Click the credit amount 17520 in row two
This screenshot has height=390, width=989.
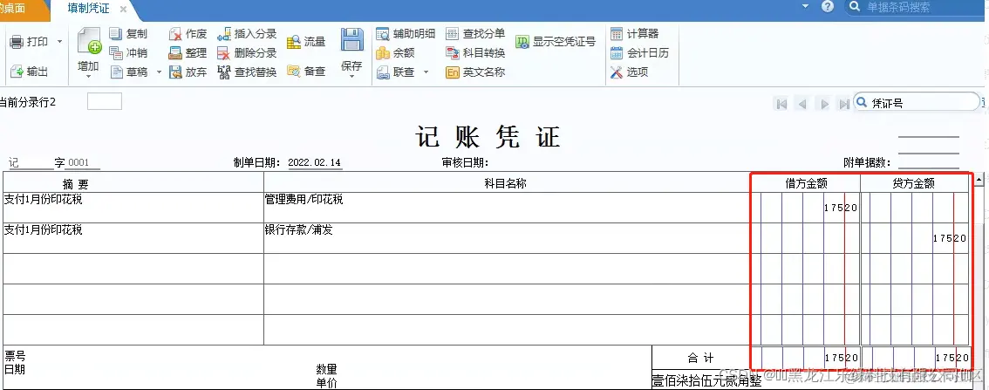949,238
